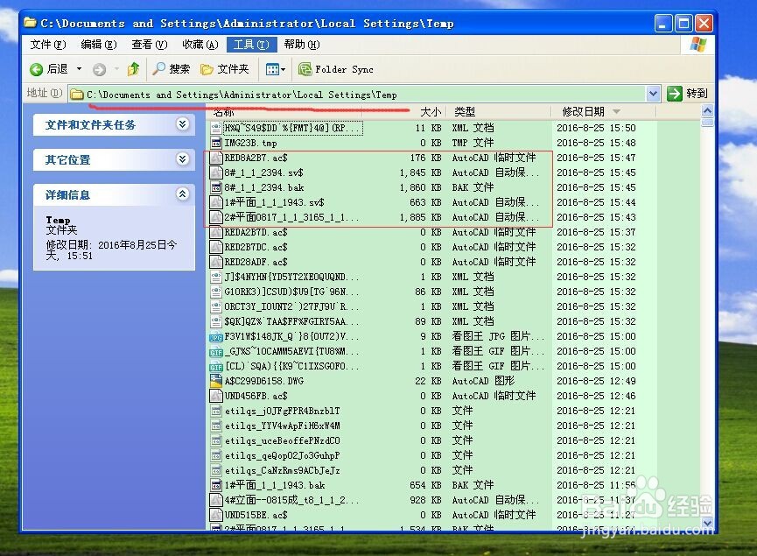This screenshot has height=556, width=757.
Task: Sort by 类型 column header
Action: 465,112
